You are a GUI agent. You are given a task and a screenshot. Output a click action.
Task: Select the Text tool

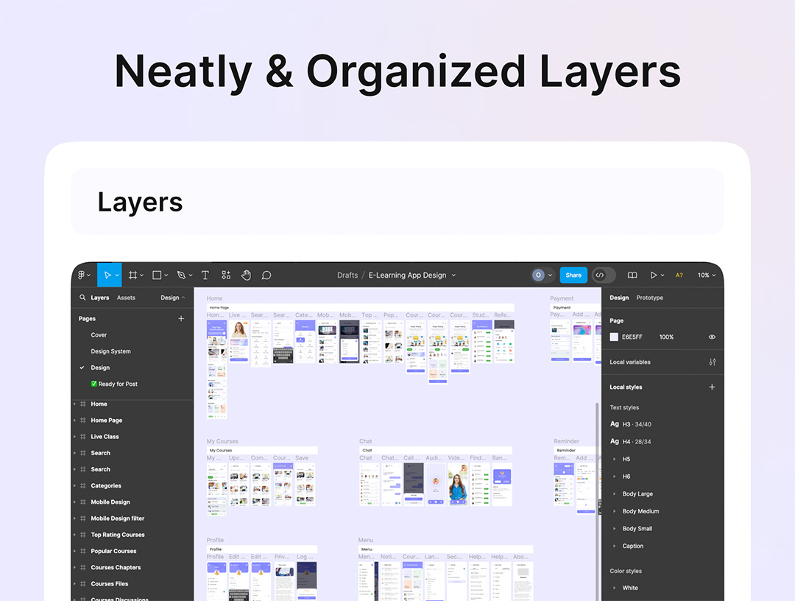205,275
